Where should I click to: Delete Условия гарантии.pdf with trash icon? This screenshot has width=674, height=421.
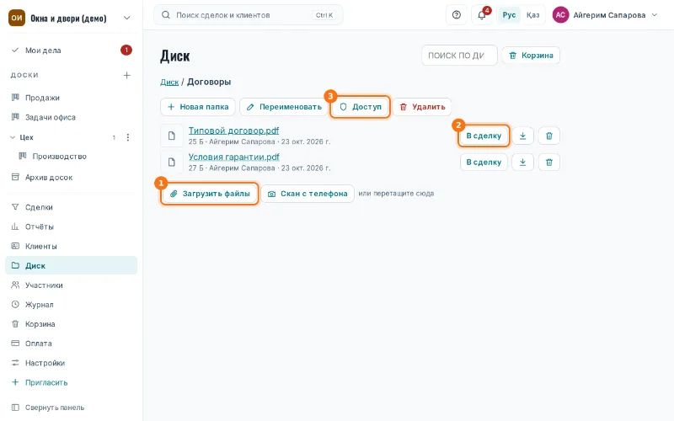(549, 162)
